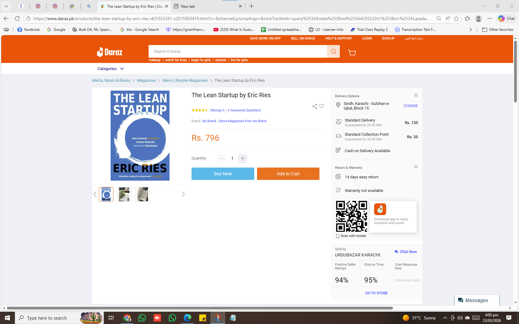Open the shopping cart icon
This screenshot has width=519, height=324.
(x=352, y=53)
